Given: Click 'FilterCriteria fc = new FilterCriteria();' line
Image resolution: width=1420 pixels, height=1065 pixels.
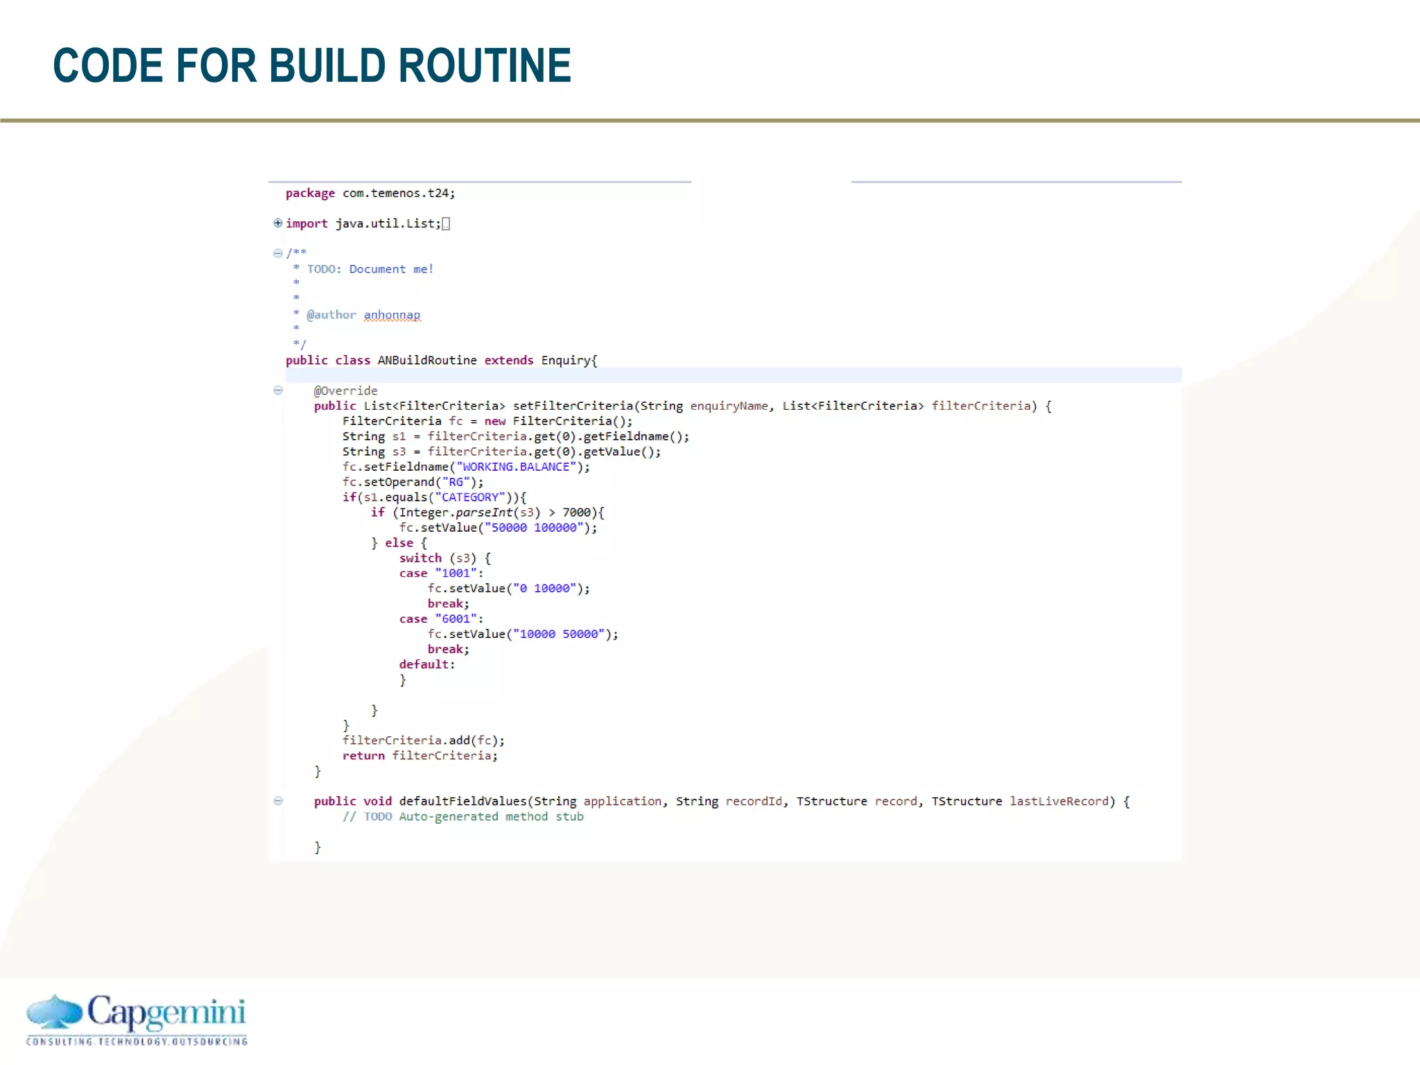Looking at the screenshot, I should 487,421.
